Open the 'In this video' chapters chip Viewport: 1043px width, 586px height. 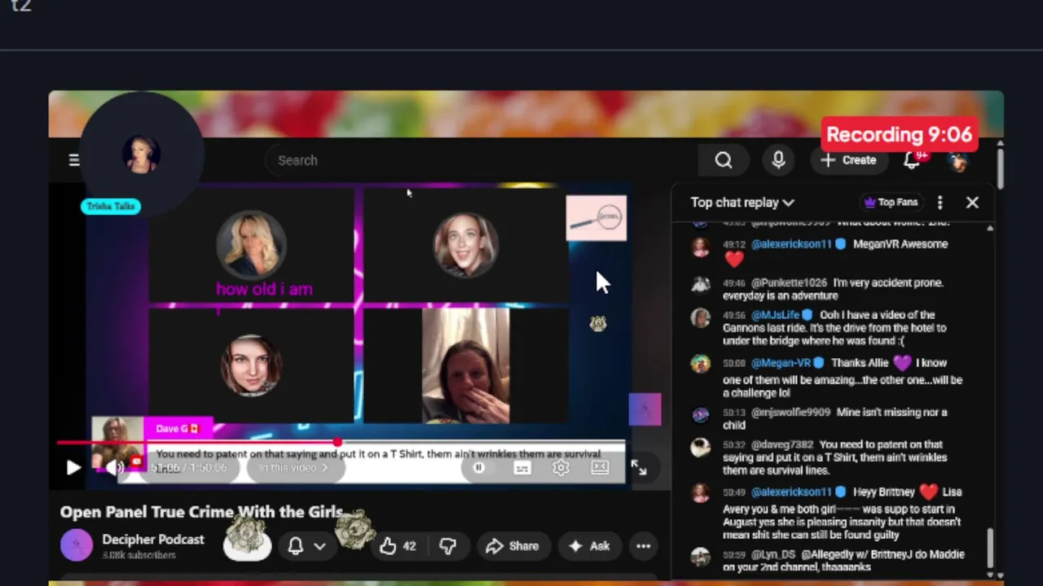tap(294, 468)
